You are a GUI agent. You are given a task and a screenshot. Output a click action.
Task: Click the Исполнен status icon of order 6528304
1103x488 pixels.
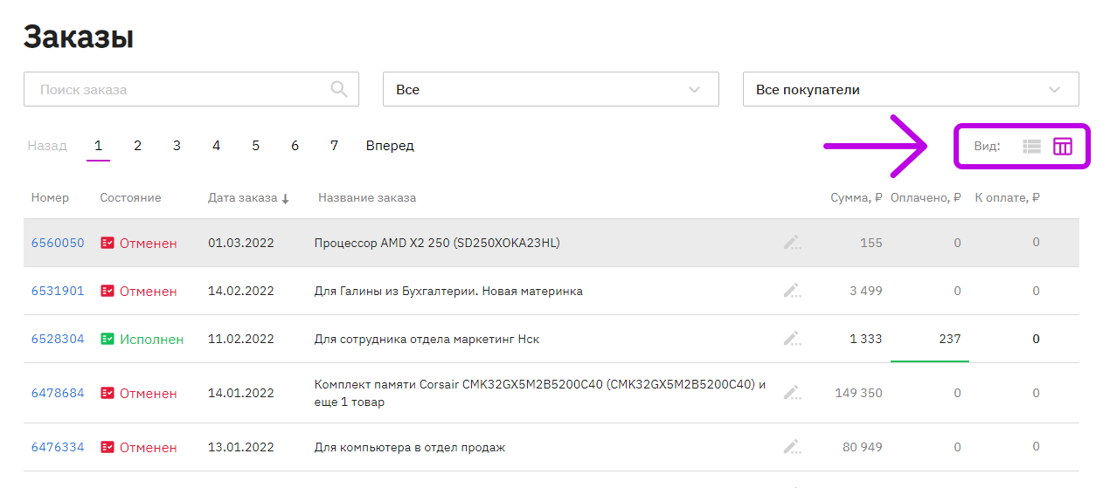pos(108,339)
